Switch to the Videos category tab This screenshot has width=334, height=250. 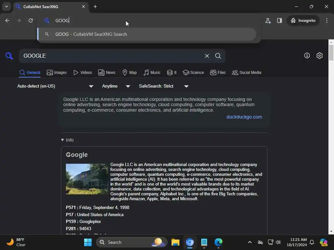83,73
